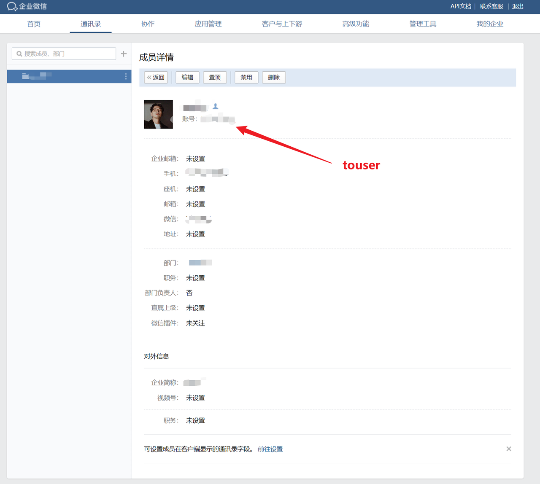The height and width of the screenshot is (484, 540).
Task: Click the 删除 button
Action: click(x=274, y=77)
